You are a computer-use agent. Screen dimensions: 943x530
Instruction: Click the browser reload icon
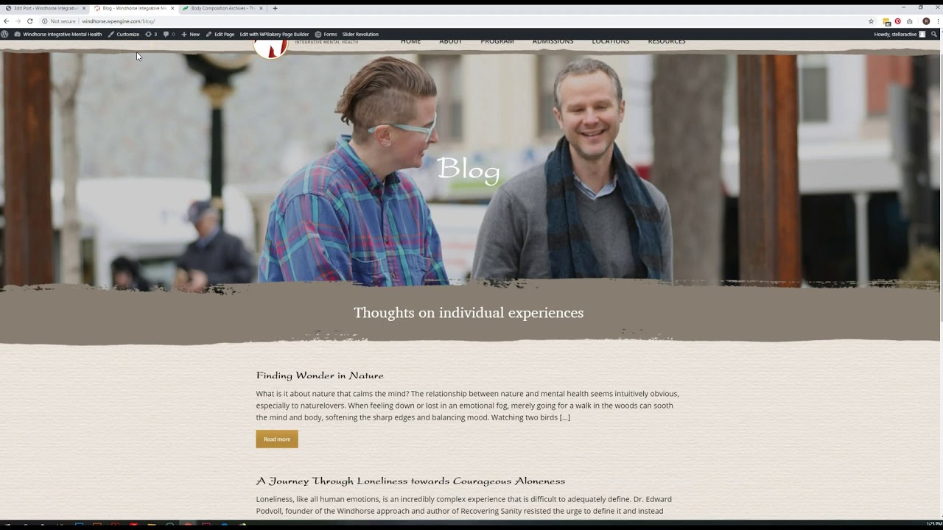(29, 21)
